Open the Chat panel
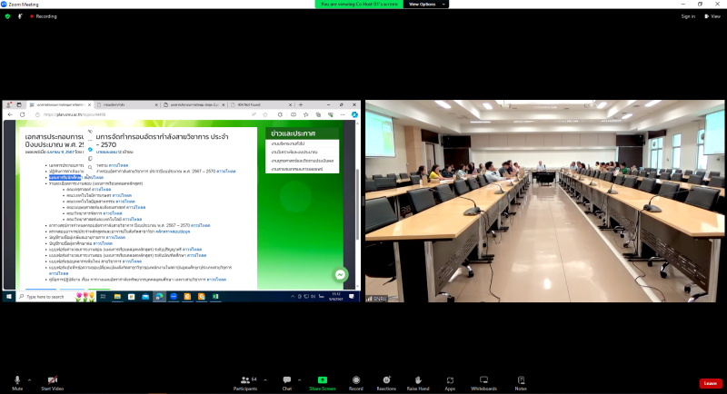Image resolution: width=727 pixels, height=394 pixels. click(x=286, y=379)
